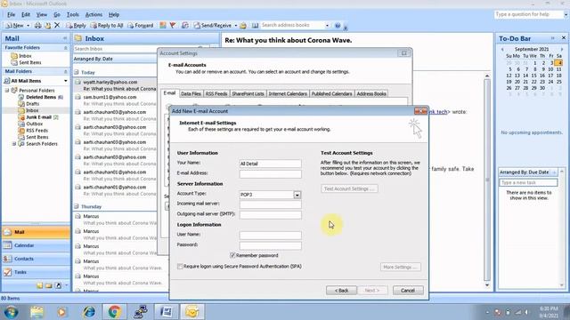Open the Edit menu
The width and height of the screenshot is (570, 320).
(26, 14)
